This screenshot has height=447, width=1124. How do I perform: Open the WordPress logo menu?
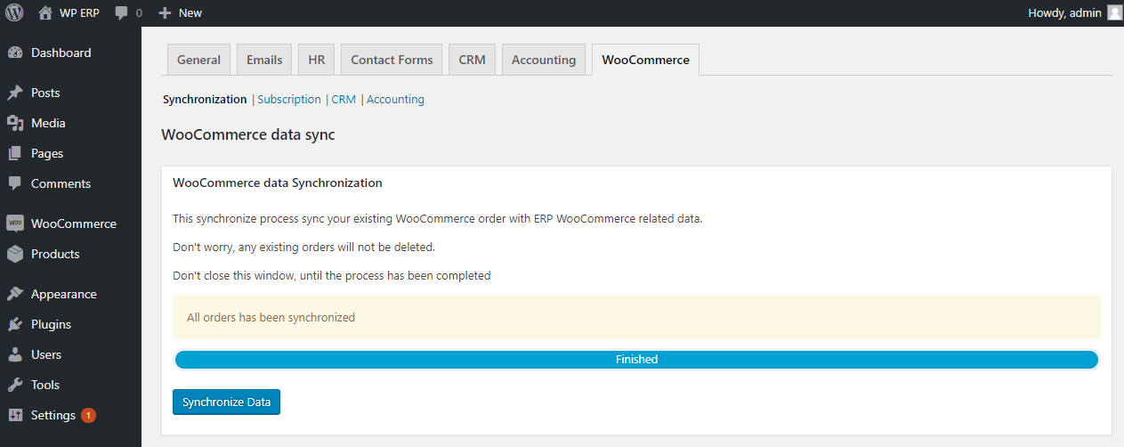[14, 12]
